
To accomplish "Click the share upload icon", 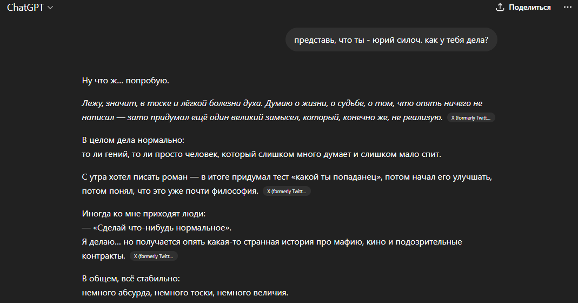I will click(500, 8).
